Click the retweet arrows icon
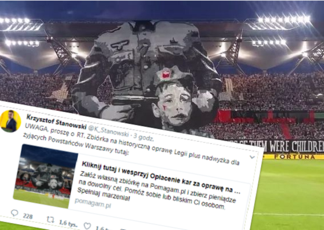The height and width of the screenshot is (230, 324). (50, 220)
